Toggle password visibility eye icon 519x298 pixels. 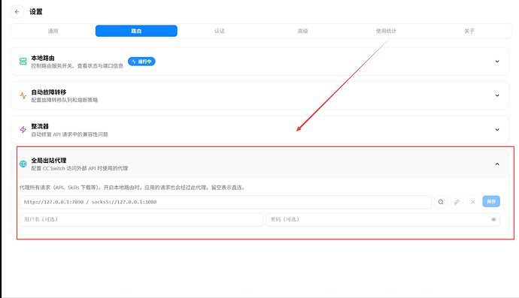493,219
